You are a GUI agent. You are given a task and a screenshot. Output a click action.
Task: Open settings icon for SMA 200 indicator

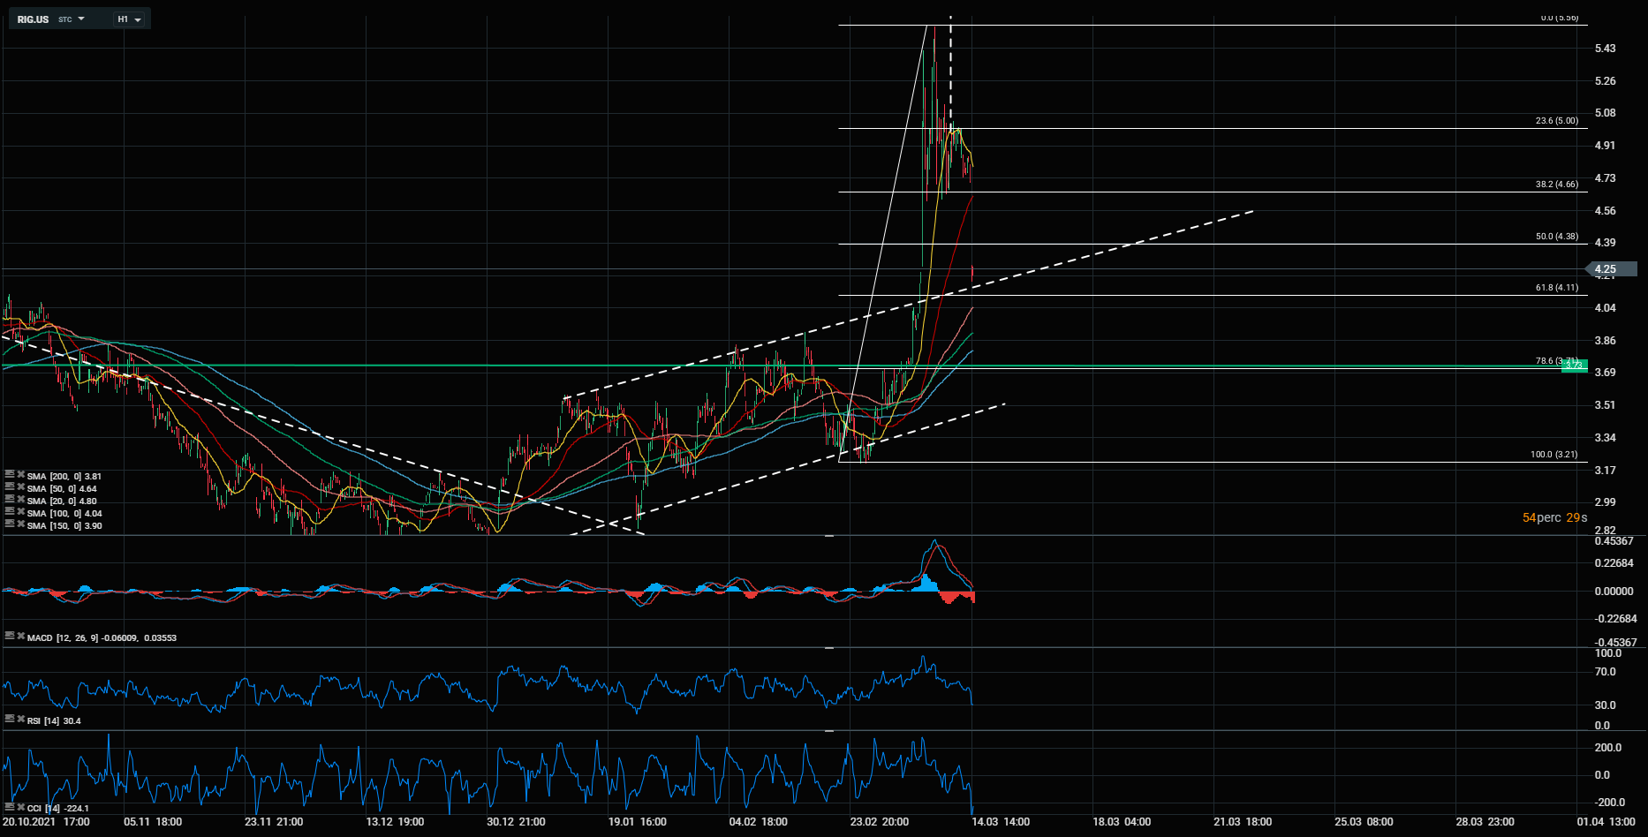point(9,475)
